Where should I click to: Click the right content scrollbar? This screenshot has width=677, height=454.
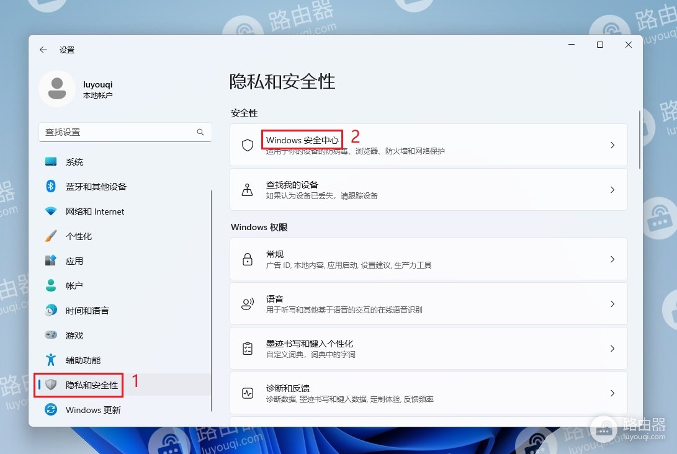click(x=639, y=140)
